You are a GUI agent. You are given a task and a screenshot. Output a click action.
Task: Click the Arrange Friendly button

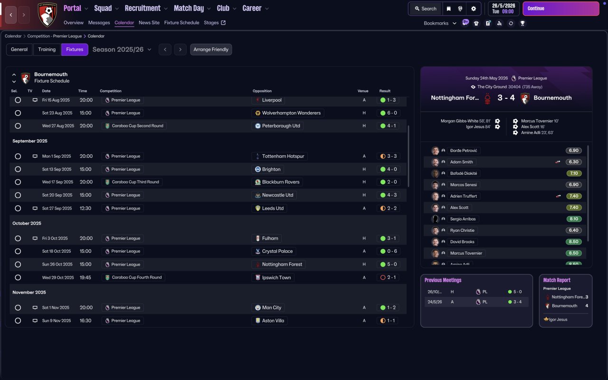click(211, 49)
